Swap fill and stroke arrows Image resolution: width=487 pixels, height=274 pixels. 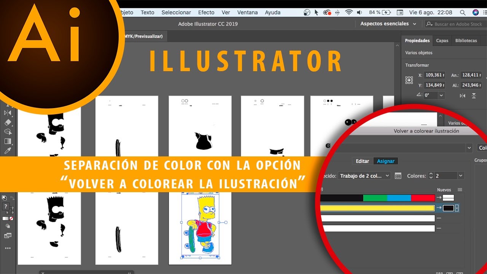pyautogui.click(x=12, y=198)
